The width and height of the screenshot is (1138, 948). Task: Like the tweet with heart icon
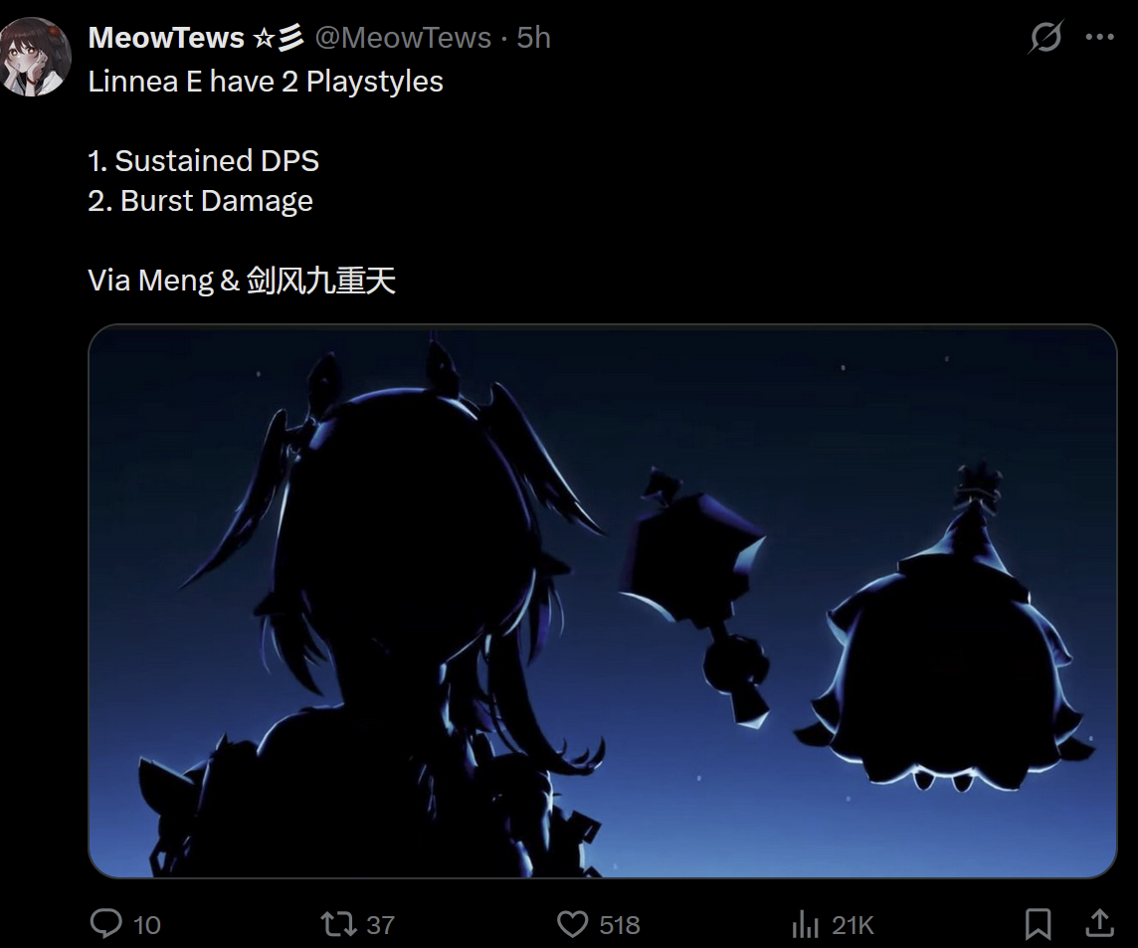572,924
